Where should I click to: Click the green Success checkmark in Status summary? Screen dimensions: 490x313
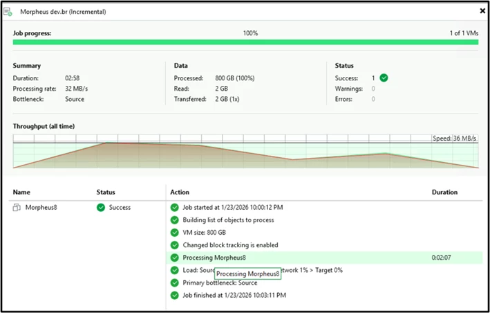384,78
